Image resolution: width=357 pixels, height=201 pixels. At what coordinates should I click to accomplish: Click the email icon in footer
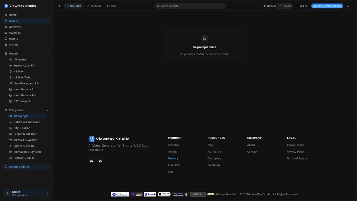tap(100, 161)
